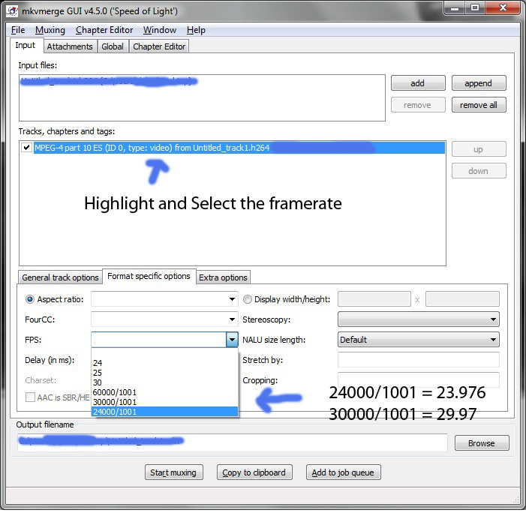526x516 pixels.
Task: Click the display height input field
Action: click(x=463, y=299)
